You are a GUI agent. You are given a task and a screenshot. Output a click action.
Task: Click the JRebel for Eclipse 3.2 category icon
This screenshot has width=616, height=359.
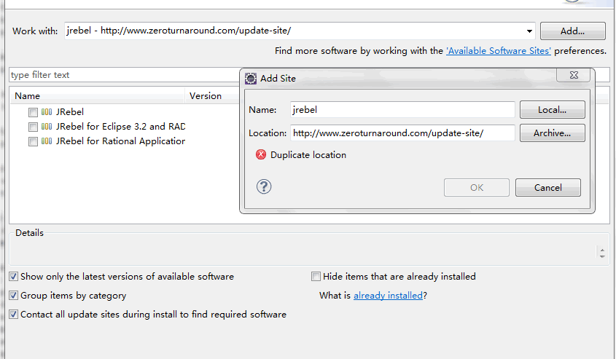tap(47, 127)
